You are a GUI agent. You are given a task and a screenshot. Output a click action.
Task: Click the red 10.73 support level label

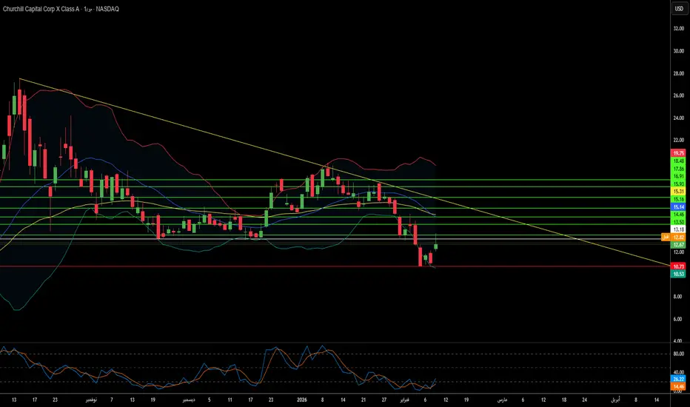[677, 266]
